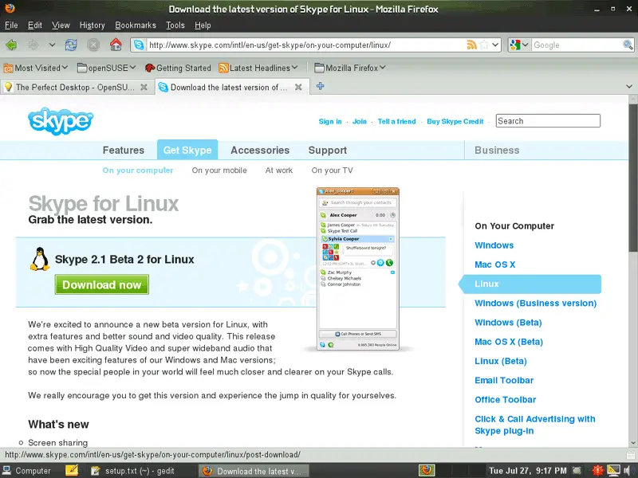Open a new tab with plus icon
The height and width of the screenshot is (478, 638).
(321, 86)
